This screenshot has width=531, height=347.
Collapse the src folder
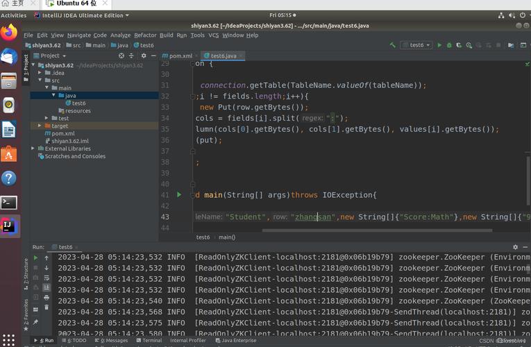tap(40, 80)
